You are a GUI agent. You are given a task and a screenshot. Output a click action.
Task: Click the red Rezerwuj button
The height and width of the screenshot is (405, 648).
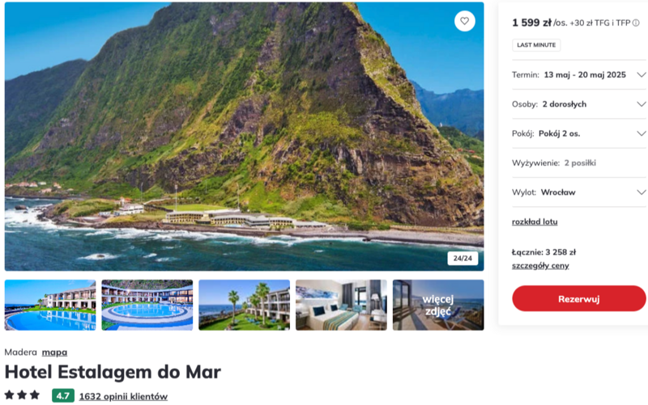click(x=578, y=298)
